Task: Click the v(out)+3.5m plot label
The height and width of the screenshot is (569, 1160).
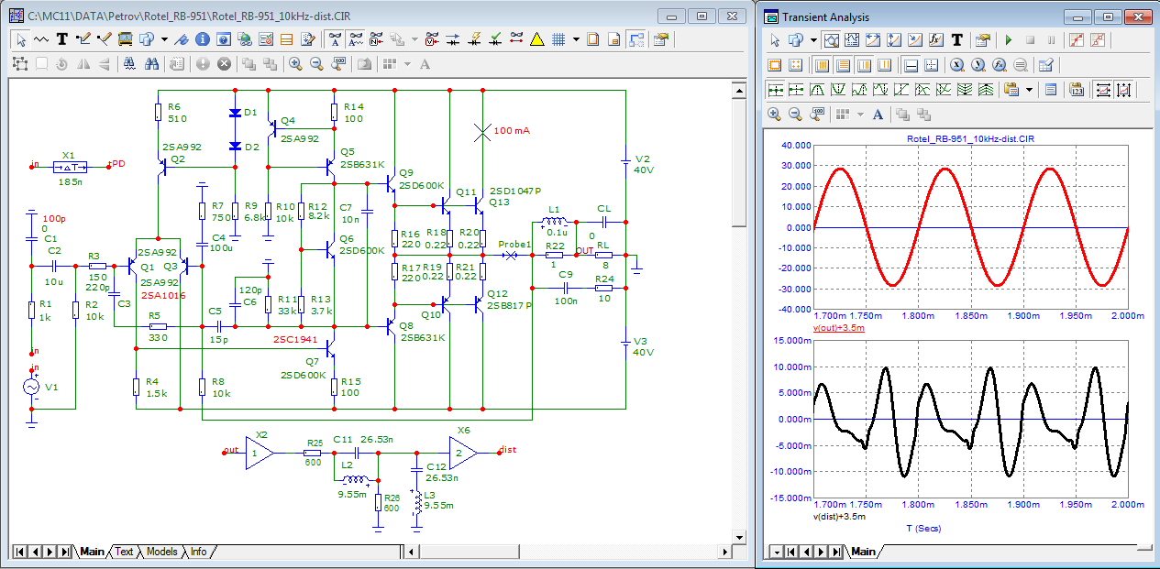Action: tap(839, 328)
